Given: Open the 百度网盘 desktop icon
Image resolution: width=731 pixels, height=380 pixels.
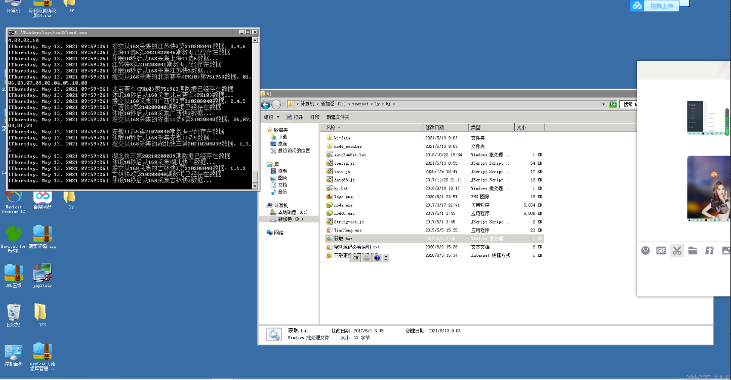Looking at the screenshot, I should 43,201.
